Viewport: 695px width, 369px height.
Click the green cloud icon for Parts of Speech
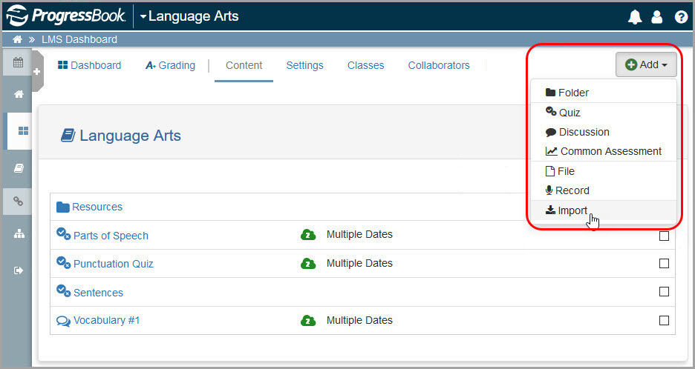pos(308,235)
